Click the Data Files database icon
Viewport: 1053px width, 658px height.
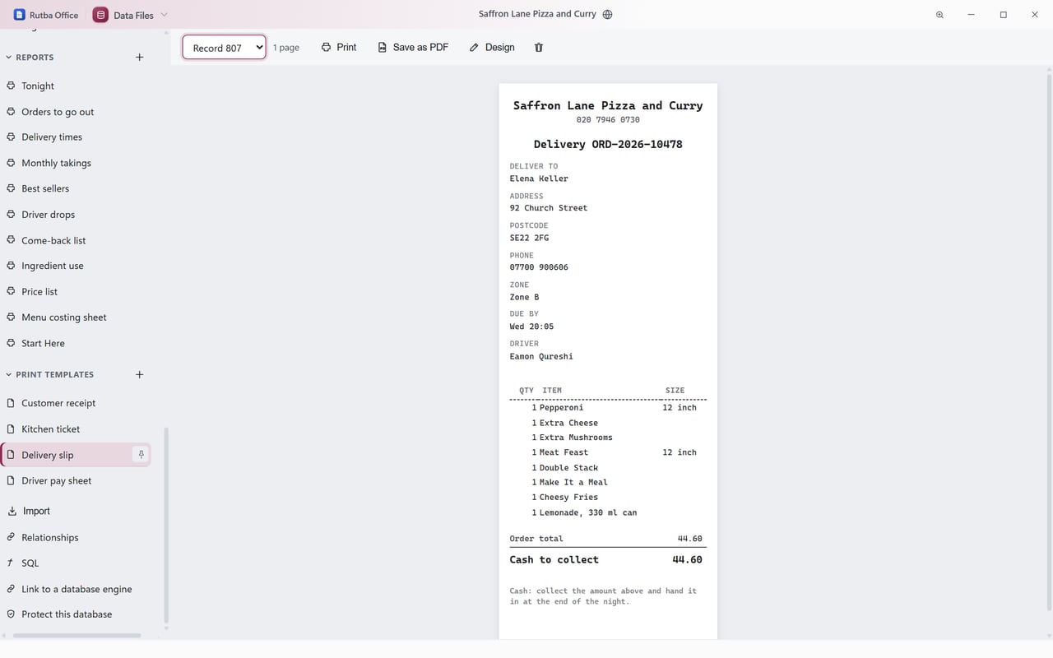(100, 15)
